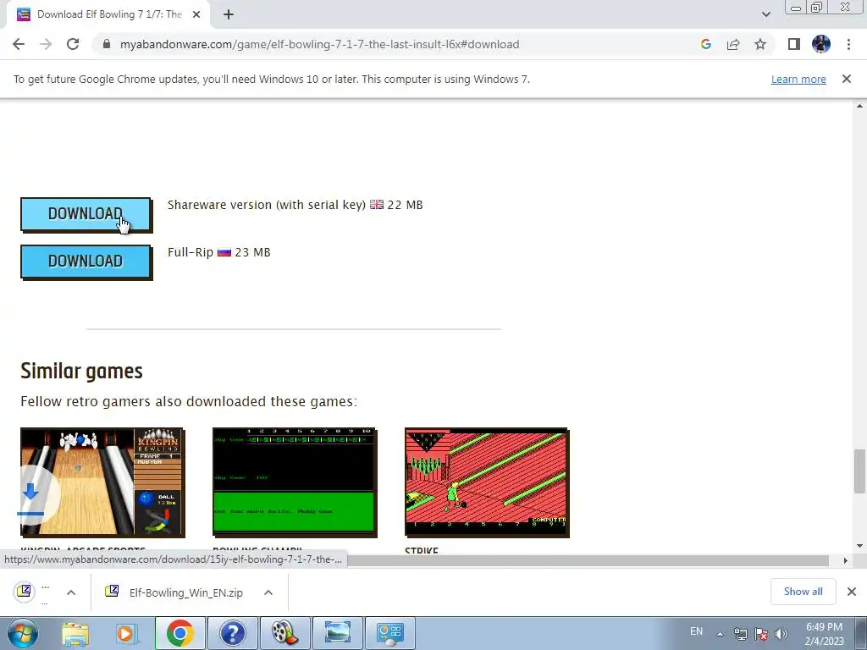
Task: Open the browser side panel
Action: [x=794, y=44]
